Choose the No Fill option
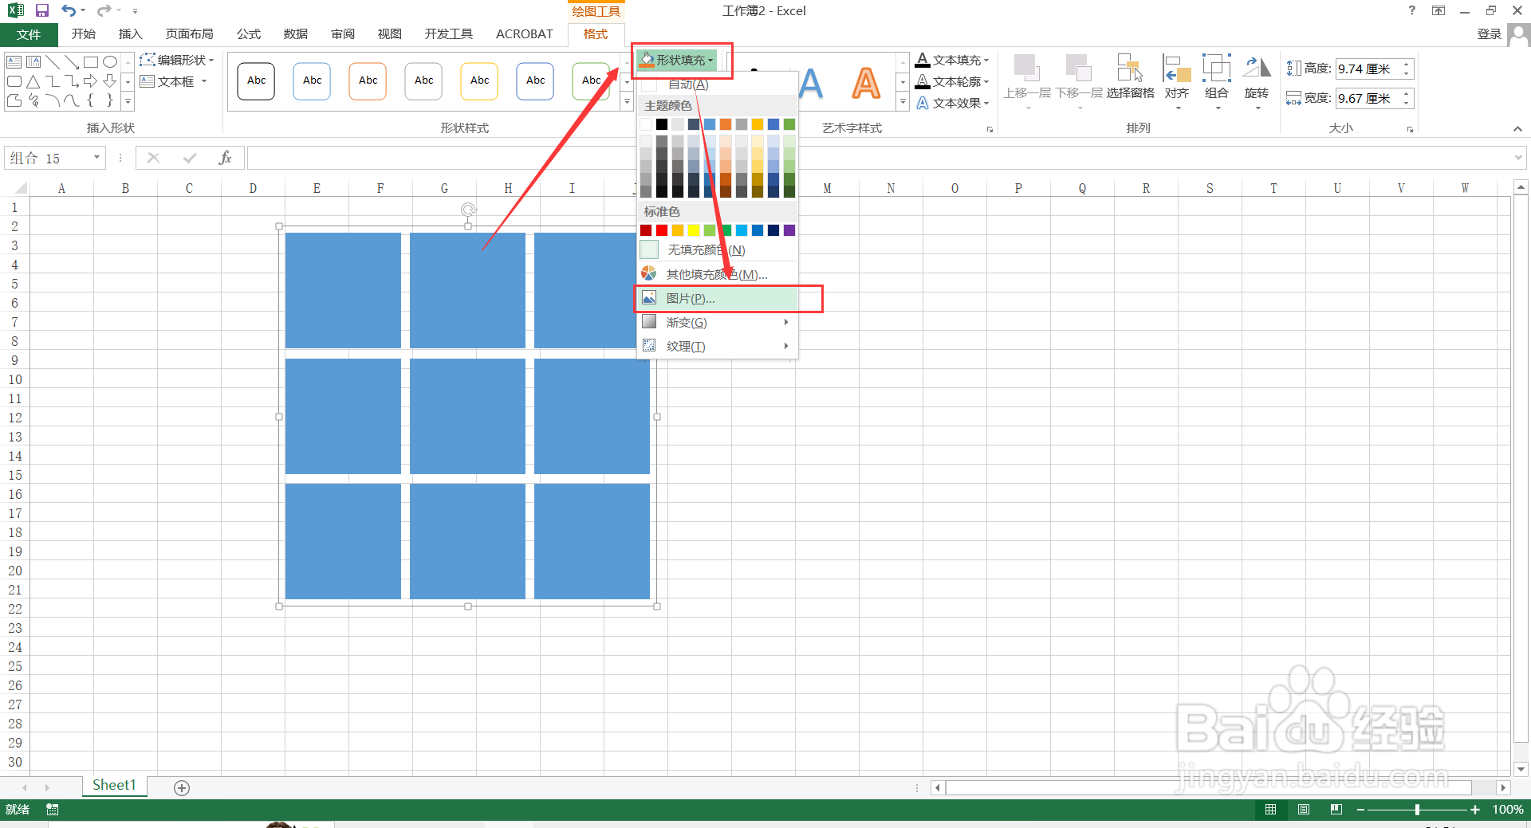Screen dimensions: 1531x828 [717, 250]
